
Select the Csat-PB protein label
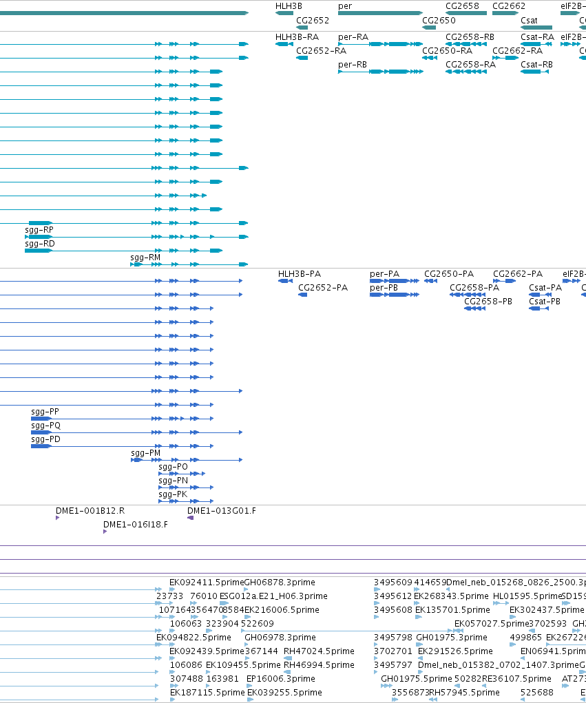coord(544,302)
